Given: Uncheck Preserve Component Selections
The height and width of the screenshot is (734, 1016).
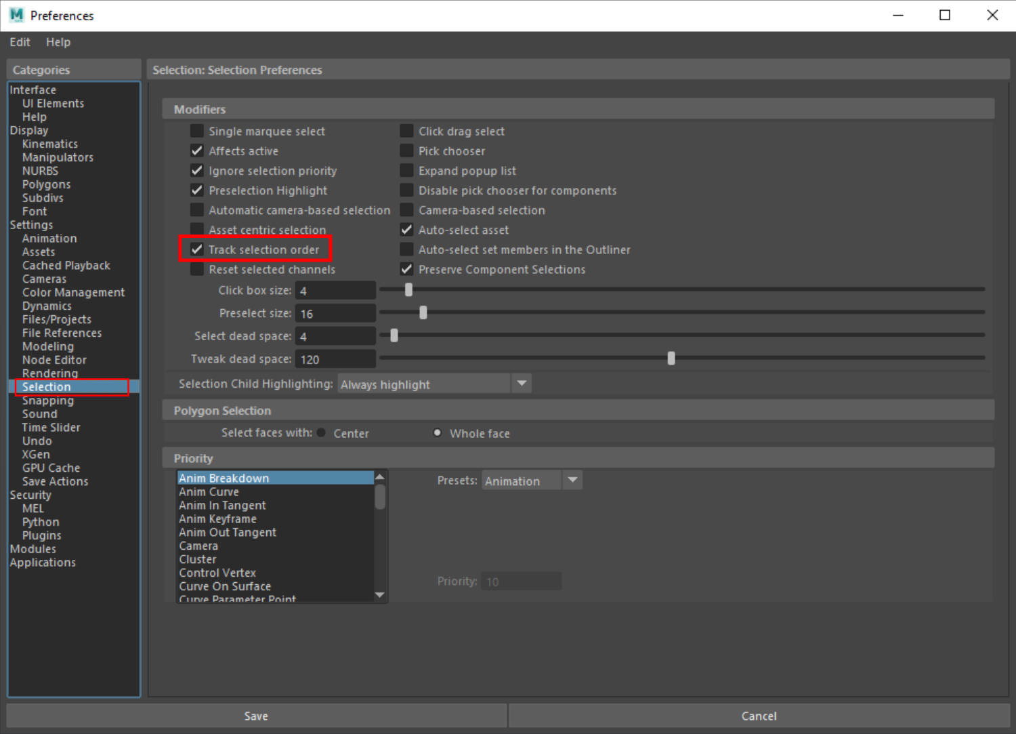Looking at the screenshot, I should pos(406,269).
